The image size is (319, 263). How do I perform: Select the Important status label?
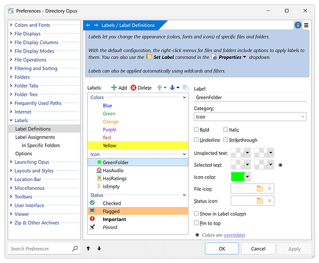(x=138, y=219)
